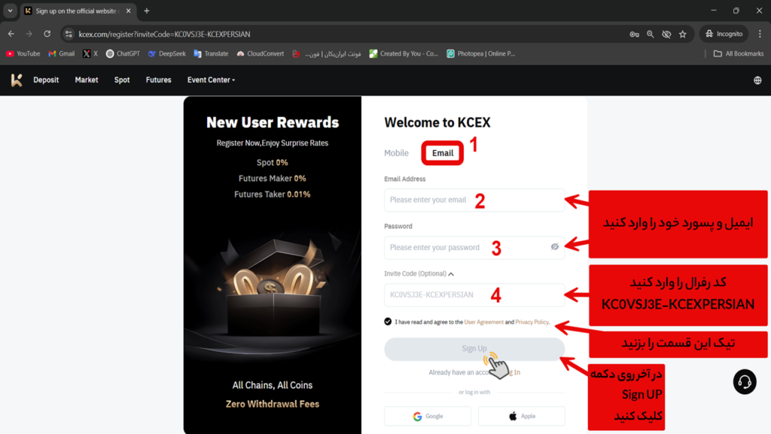Select Futures in the navigation bar
771x434 pixels.
pyautogui.click(x=158, y=79)
